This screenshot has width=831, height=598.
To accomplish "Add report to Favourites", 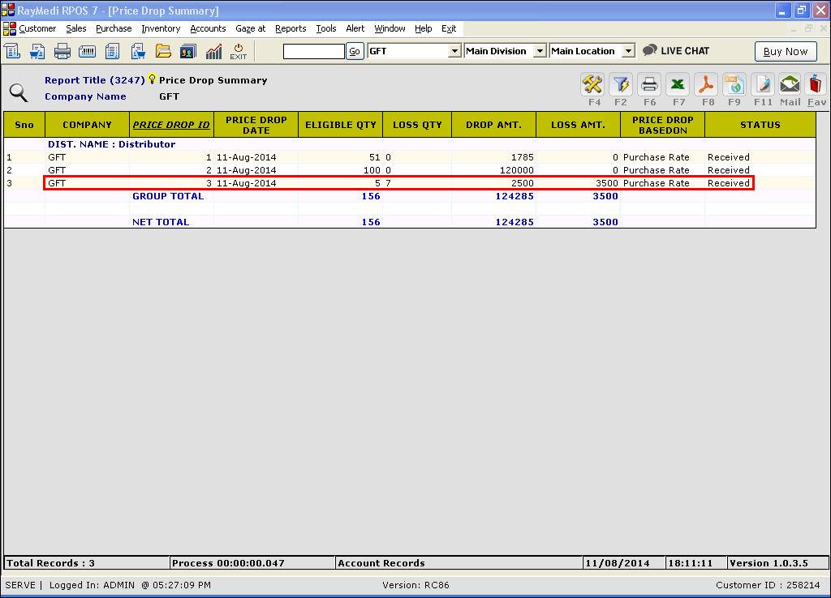I will 816,84.
